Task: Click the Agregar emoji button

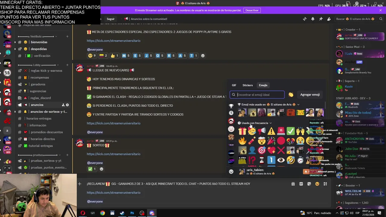Action: (310, 95)
